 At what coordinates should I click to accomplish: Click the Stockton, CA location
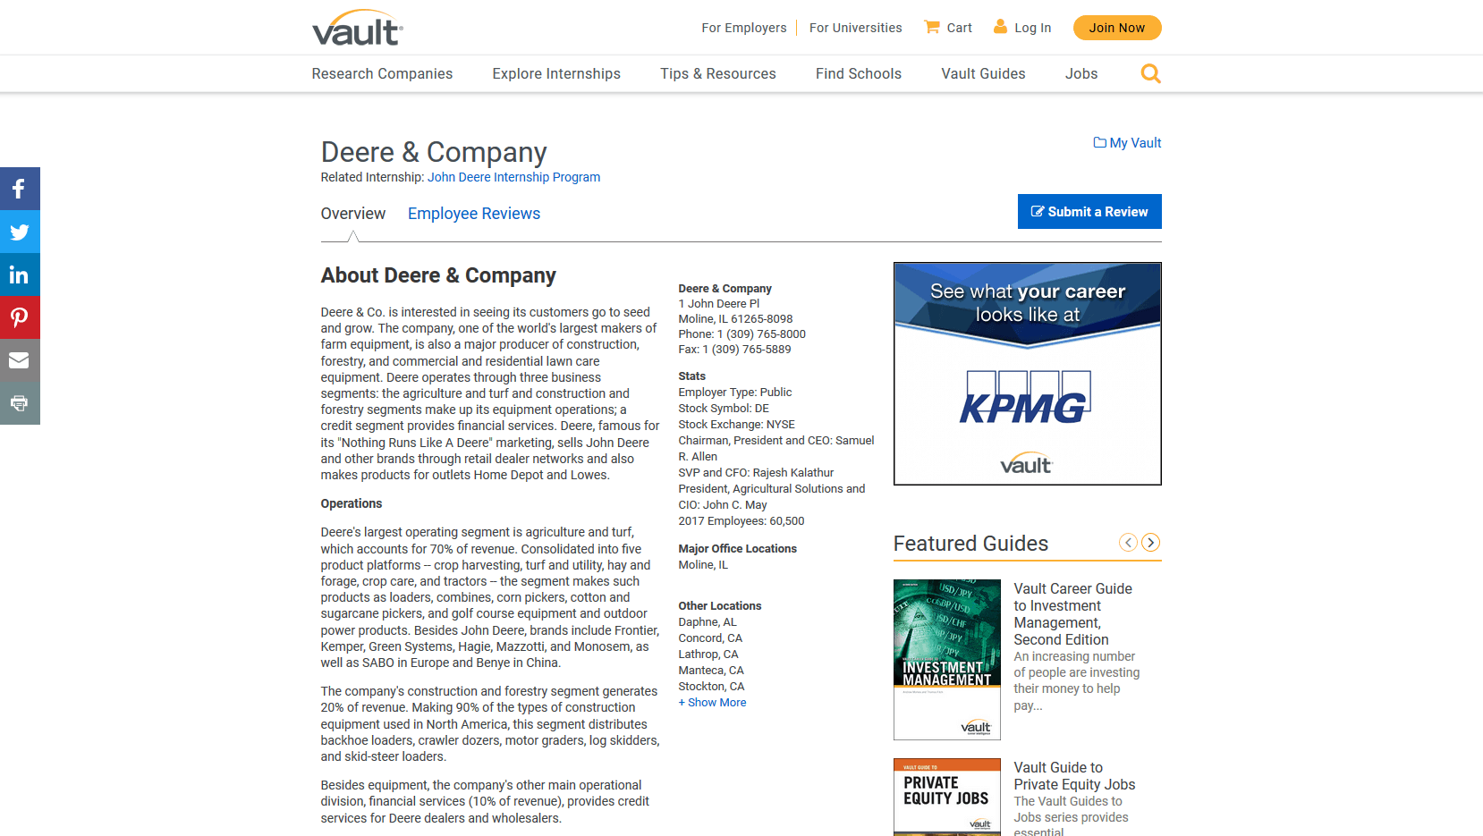coord(711,687)
